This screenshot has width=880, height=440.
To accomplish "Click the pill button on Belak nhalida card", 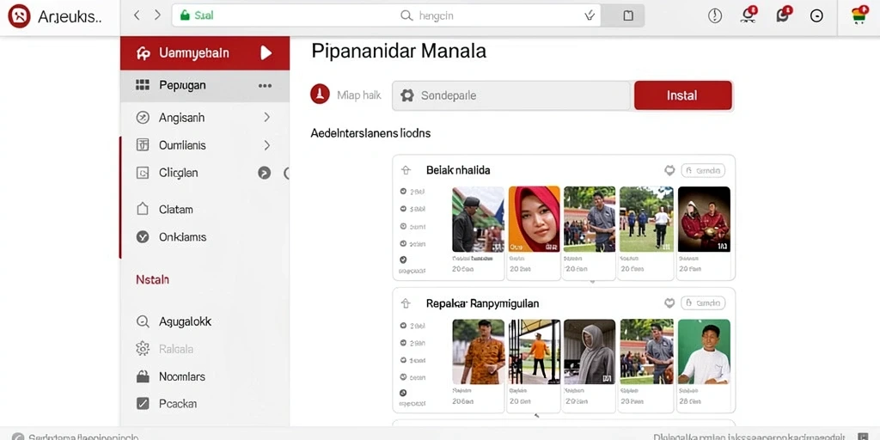I will point(703,170).
